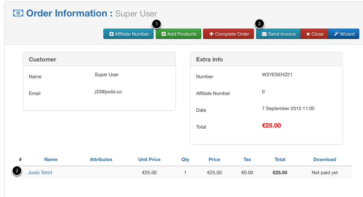Click the plus icon on Affiliate Number
This screenshot has width=363, height=197.
(111, 34)
